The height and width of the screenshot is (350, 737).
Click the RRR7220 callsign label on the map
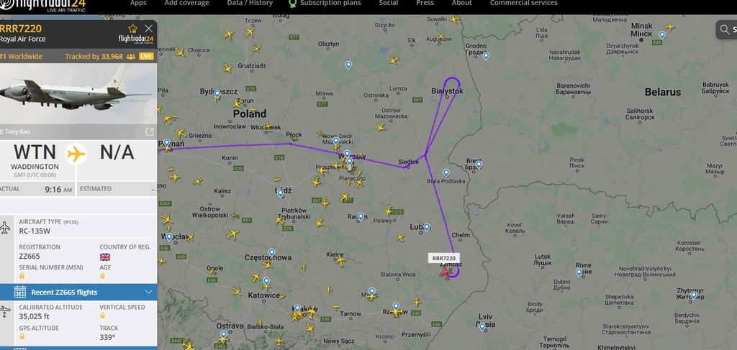pyautogui.click(x=443, y=258)
